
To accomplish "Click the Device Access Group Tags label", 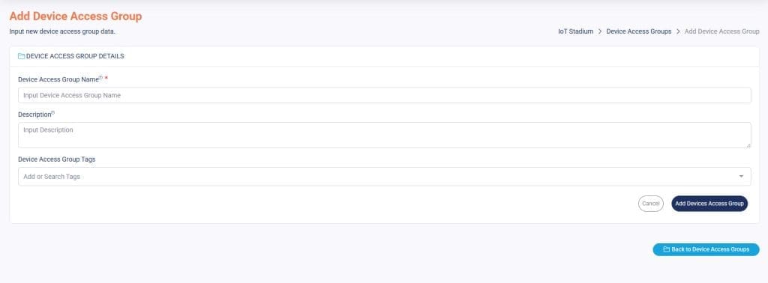I will pos(57,159).
